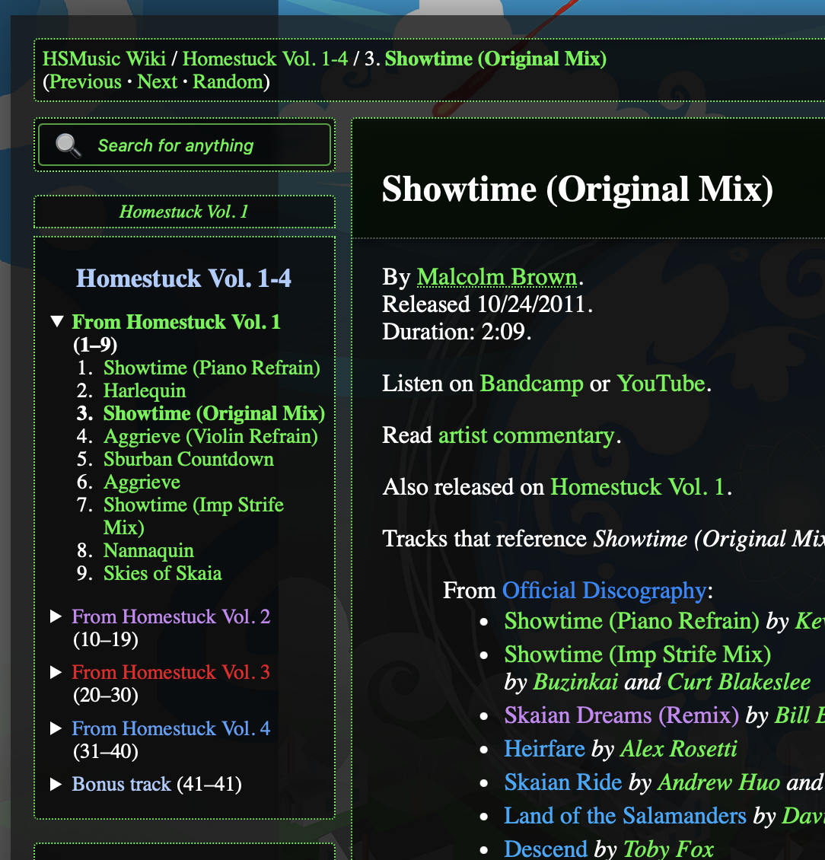
Task: Listen on Bandcamp link
Action: [x=531, y=384]
